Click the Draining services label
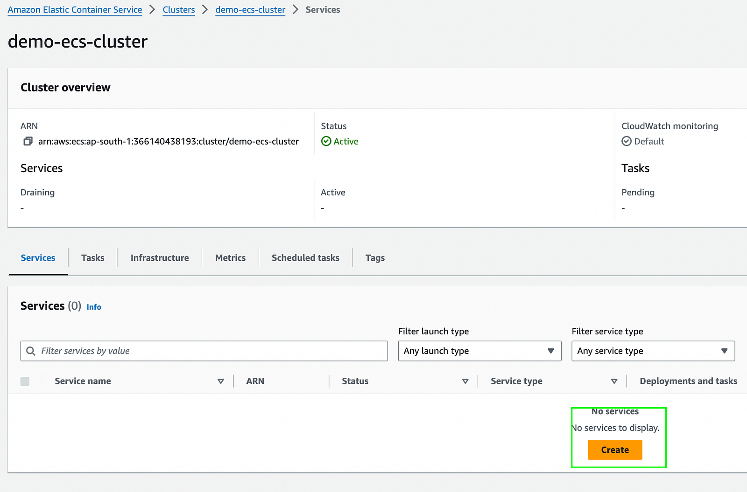 point(37,193)
